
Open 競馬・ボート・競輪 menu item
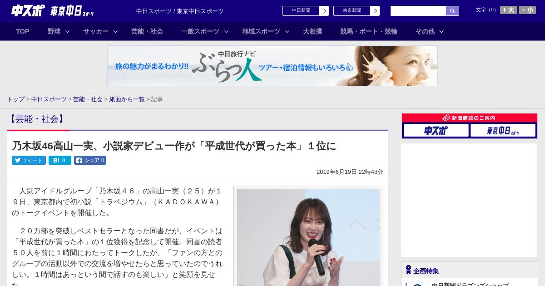[369, 31]
